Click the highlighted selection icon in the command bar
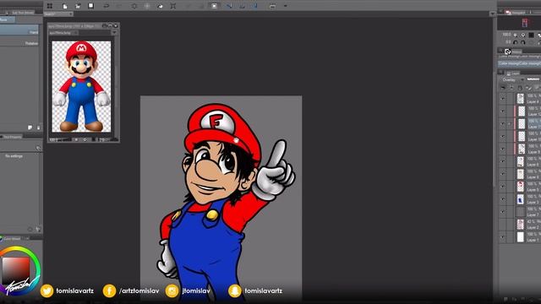The image size is (541, 304). [214, 6]
